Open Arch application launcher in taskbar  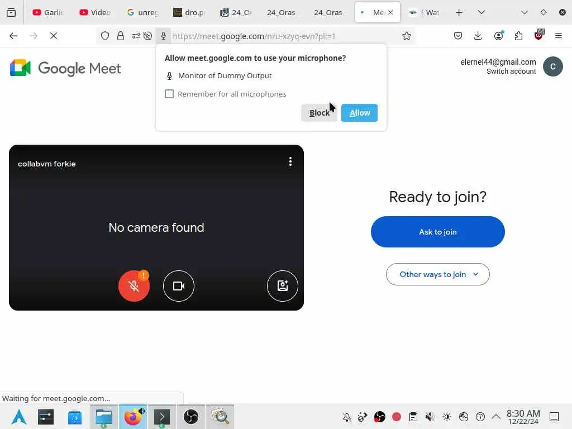click(18, 417)
